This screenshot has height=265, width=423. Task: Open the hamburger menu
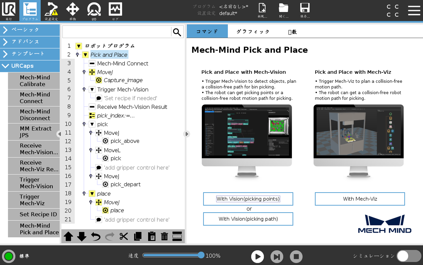pyautogui.click(x=414, y=10)
